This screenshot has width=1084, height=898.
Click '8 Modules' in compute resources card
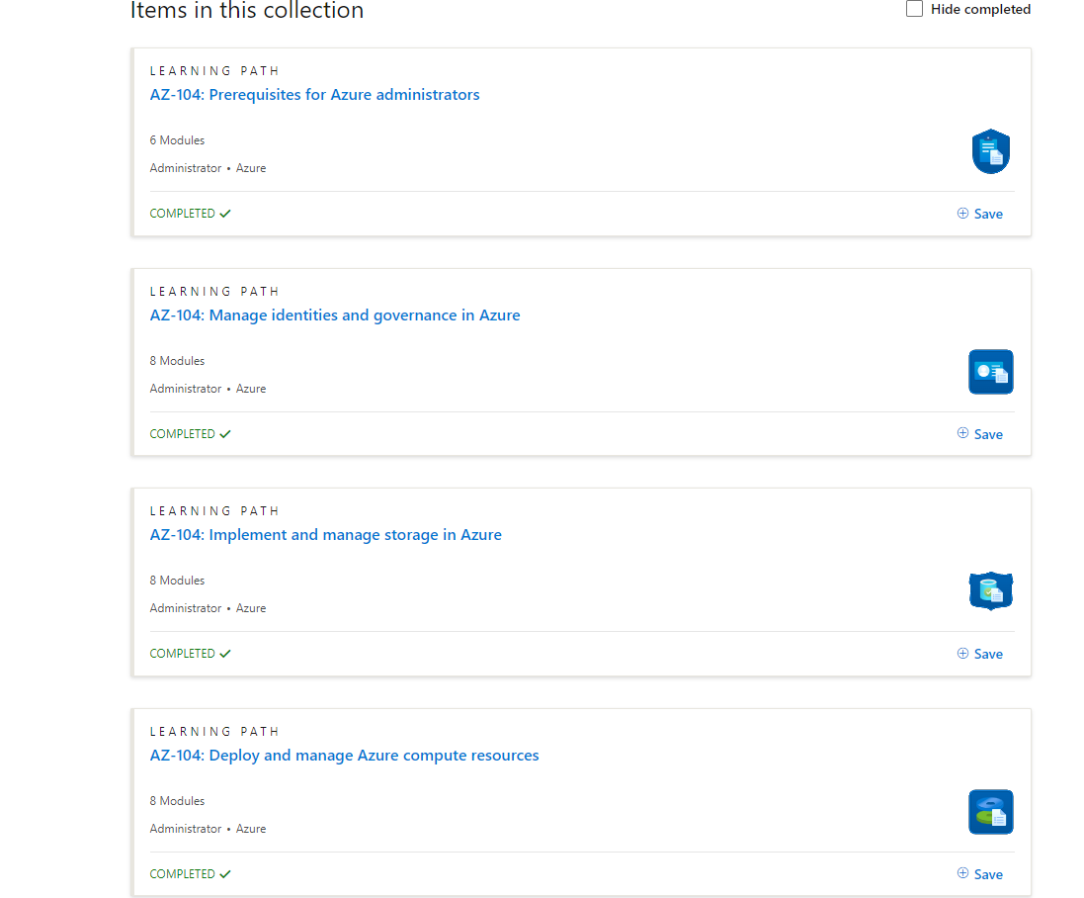[x=177, y=801]
